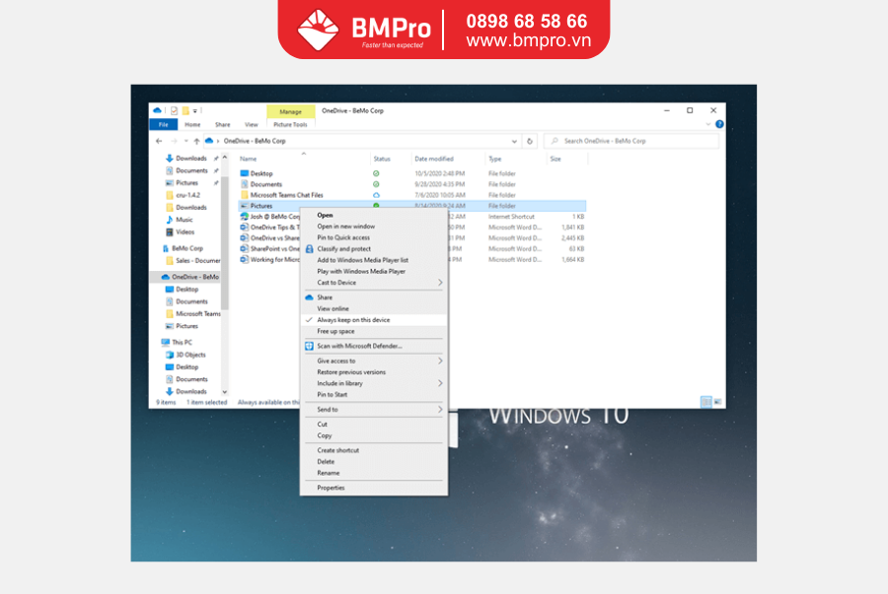
Task: Click the OneDrive cloud icon in title bar
Action: [158, 110]
